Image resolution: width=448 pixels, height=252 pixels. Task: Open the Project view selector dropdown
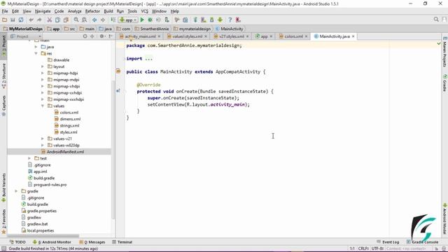point(26,36)
